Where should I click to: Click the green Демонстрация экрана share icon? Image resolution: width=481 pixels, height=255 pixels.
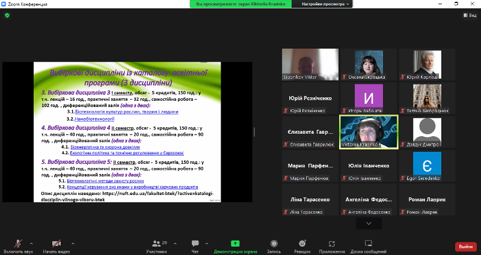pyautogui.click(x=235, y=244)
